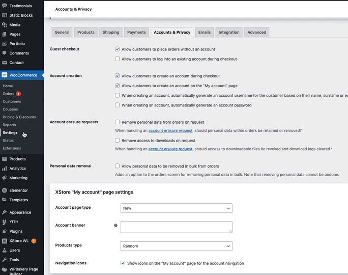Click the Users sidebar icon
The width and height of the screenshot is (348, 275).
pyautogui.click(x=5, y=250)
